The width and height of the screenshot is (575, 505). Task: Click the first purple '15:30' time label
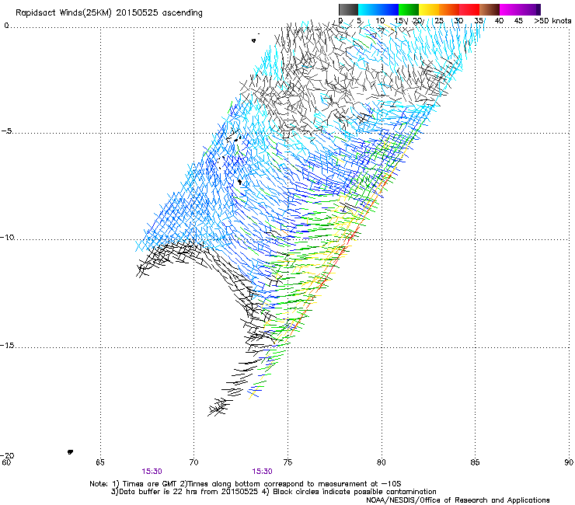click(x=152, y=472)
